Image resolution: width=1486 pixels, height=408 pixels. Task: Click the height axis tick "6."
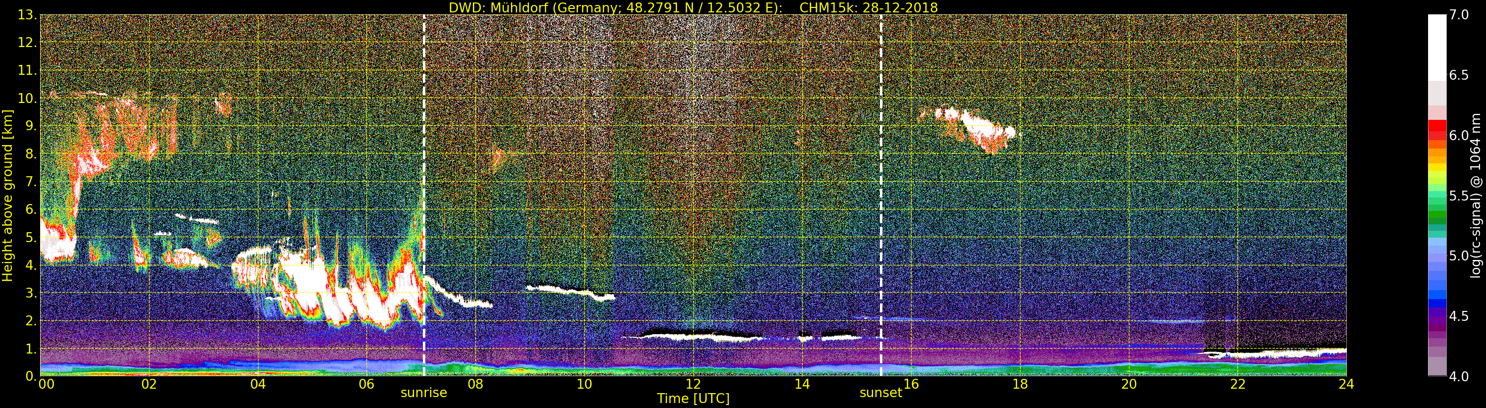coord(31,209)
